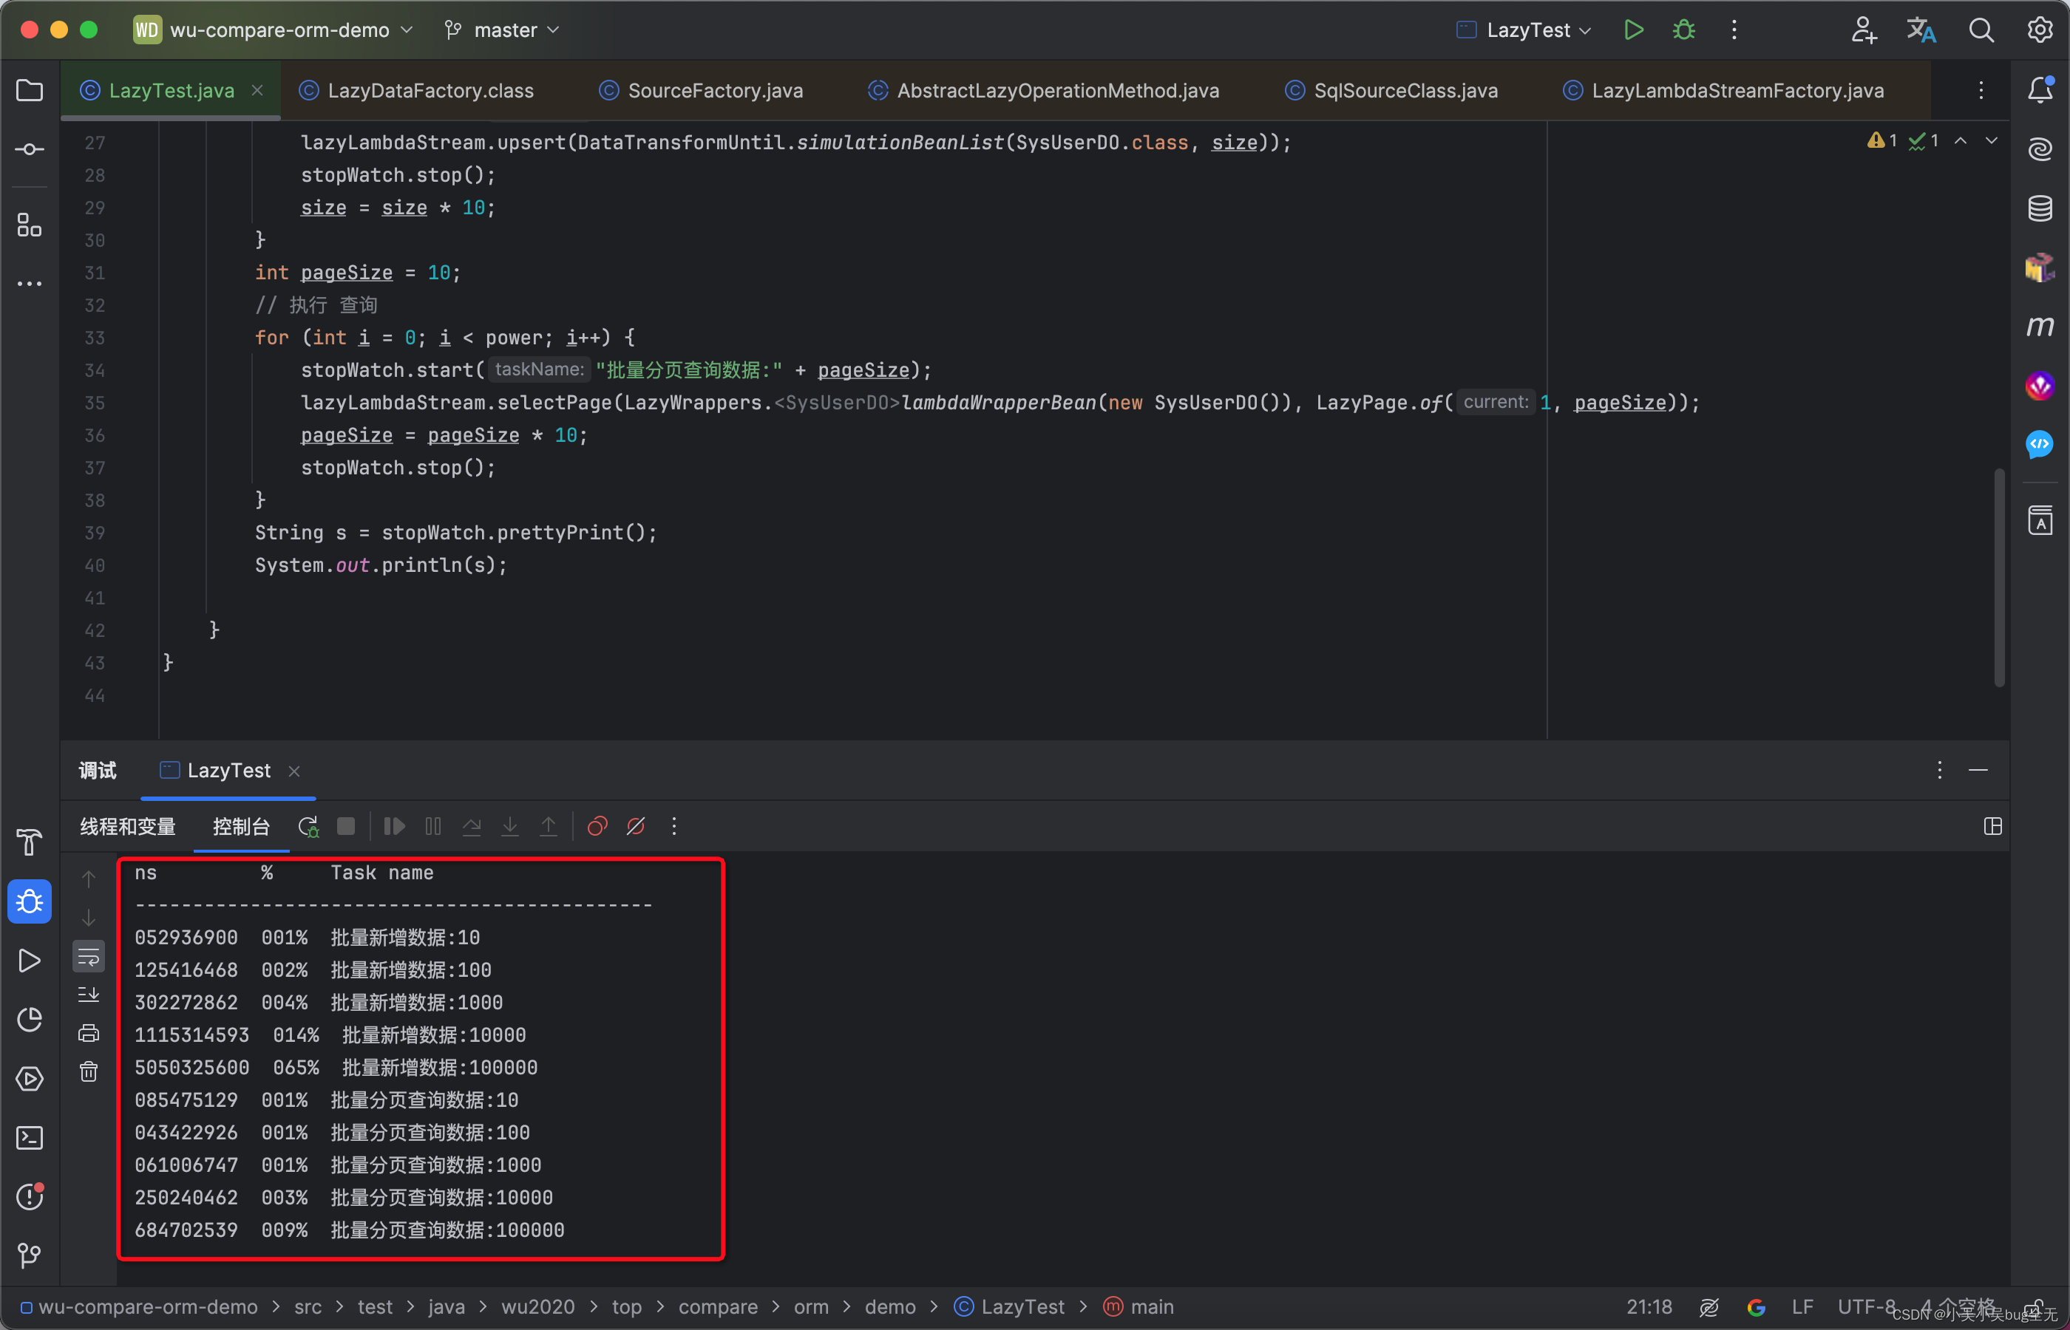This screenshot has width=2070, height=1330.
Task: Clear all console output trash icon
Action: point(88,1072)
